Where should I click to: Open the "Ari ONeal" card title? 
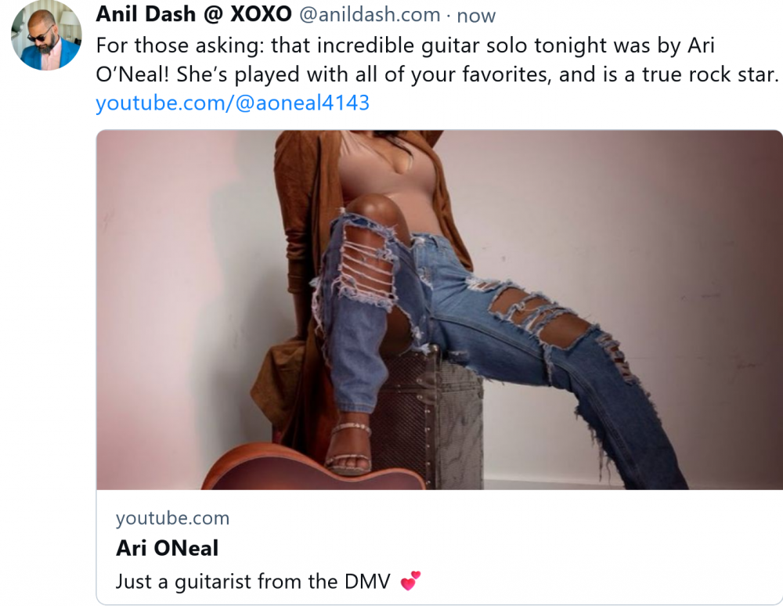[x=167, y=548]
